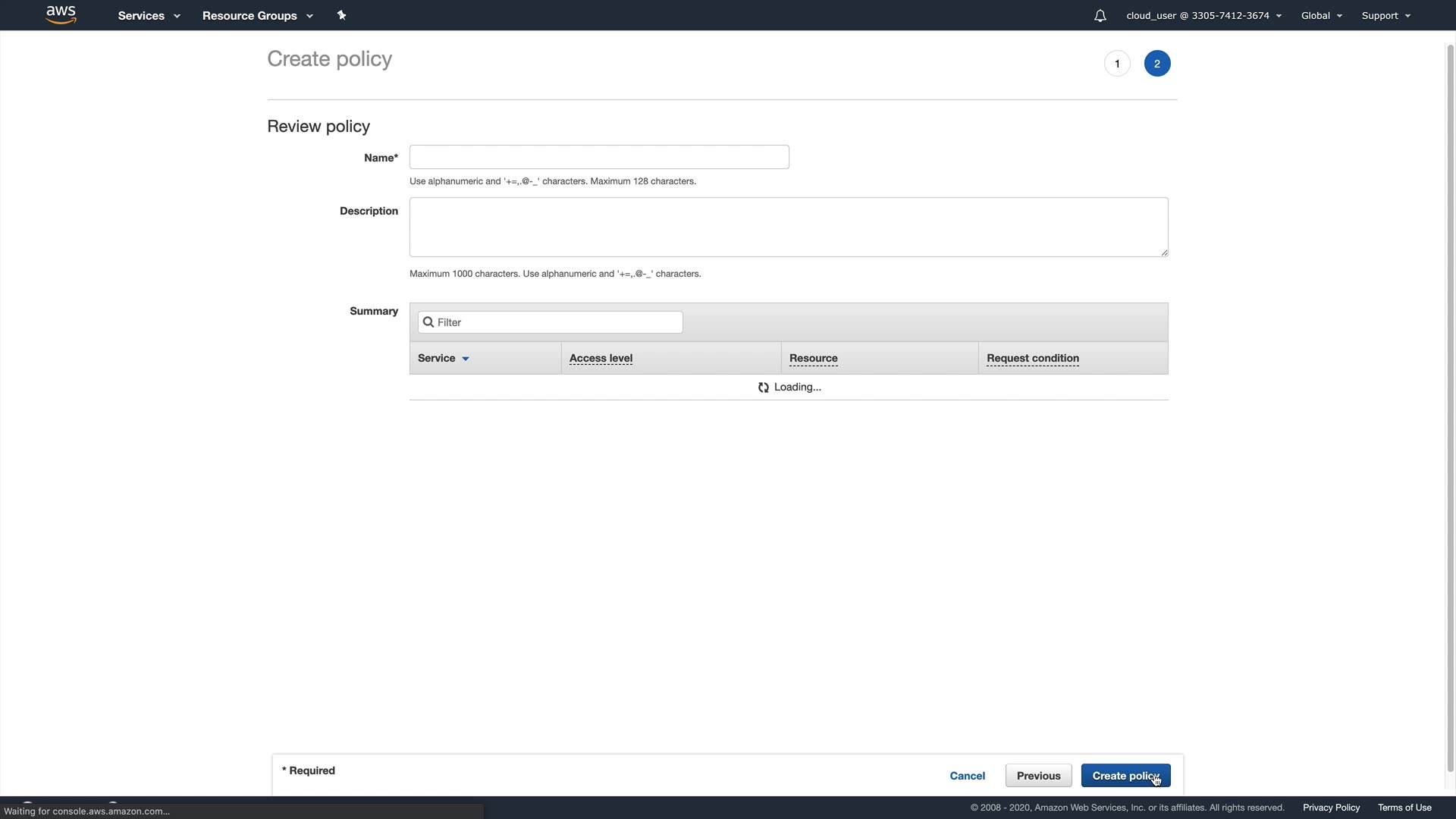This screenshot has height=819, width=1456.
Task: Click the AWS logo home icon
Action: [x=61, y=15]
